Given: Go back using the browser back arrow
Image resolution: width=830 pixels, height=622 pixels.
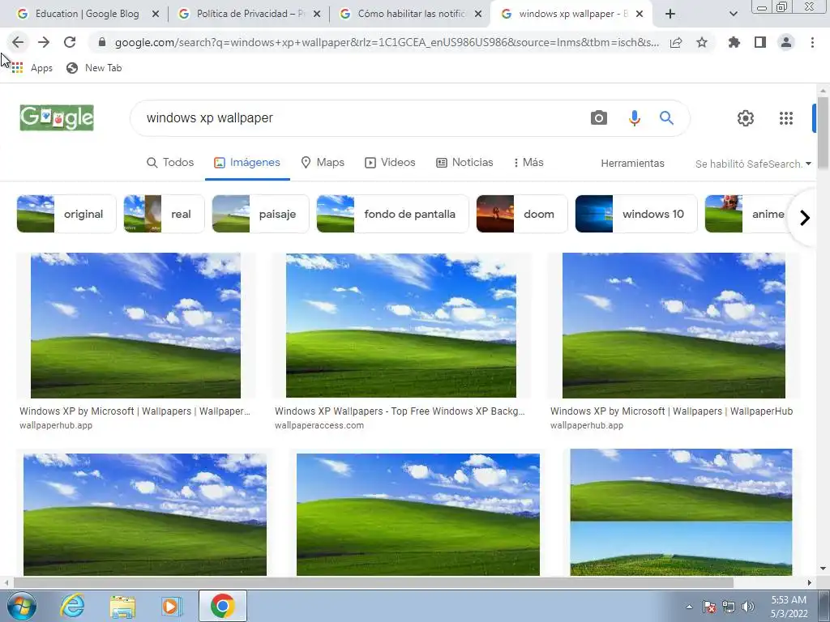Looking at the screenshot, I should tap(18, 42).
